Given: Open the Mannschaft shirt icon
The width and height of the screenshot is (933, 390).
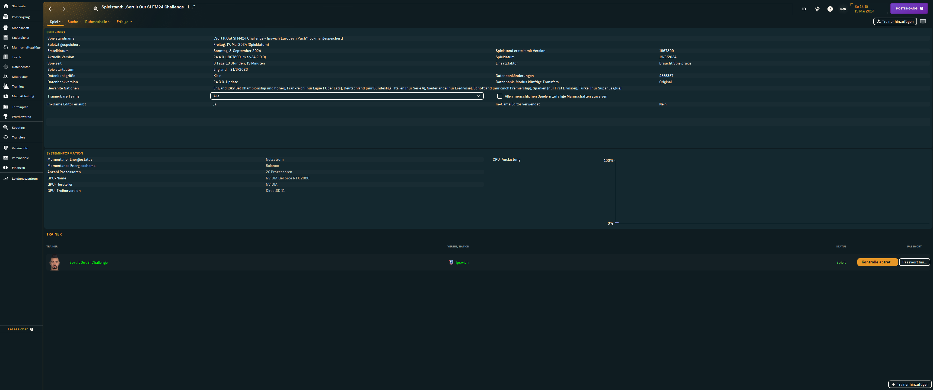Looking at the screenshot, I should pyautogui.click(x=5, y=28).
